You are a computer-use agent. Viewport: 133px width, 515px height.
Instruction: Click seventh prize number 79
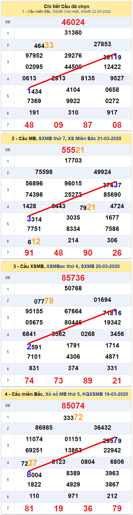[117, 508]
